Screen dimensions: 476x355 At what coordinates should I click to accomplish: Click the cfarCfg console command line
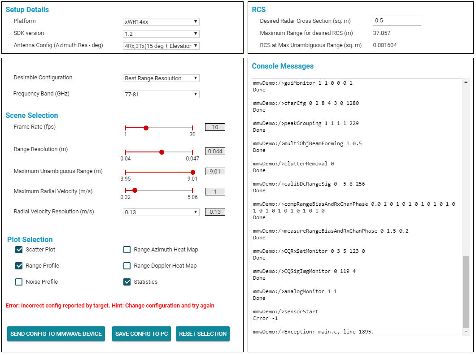(x=306, y=103)
